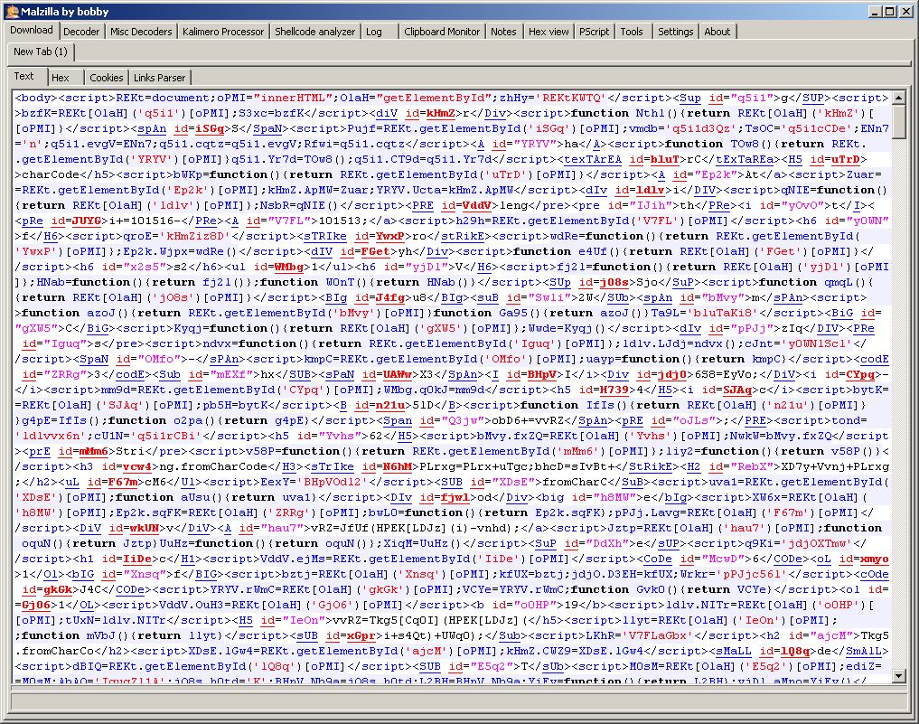This screenshot has height=724, width=919.
Task: Open the Decoder tab
Action: point(81,32)
